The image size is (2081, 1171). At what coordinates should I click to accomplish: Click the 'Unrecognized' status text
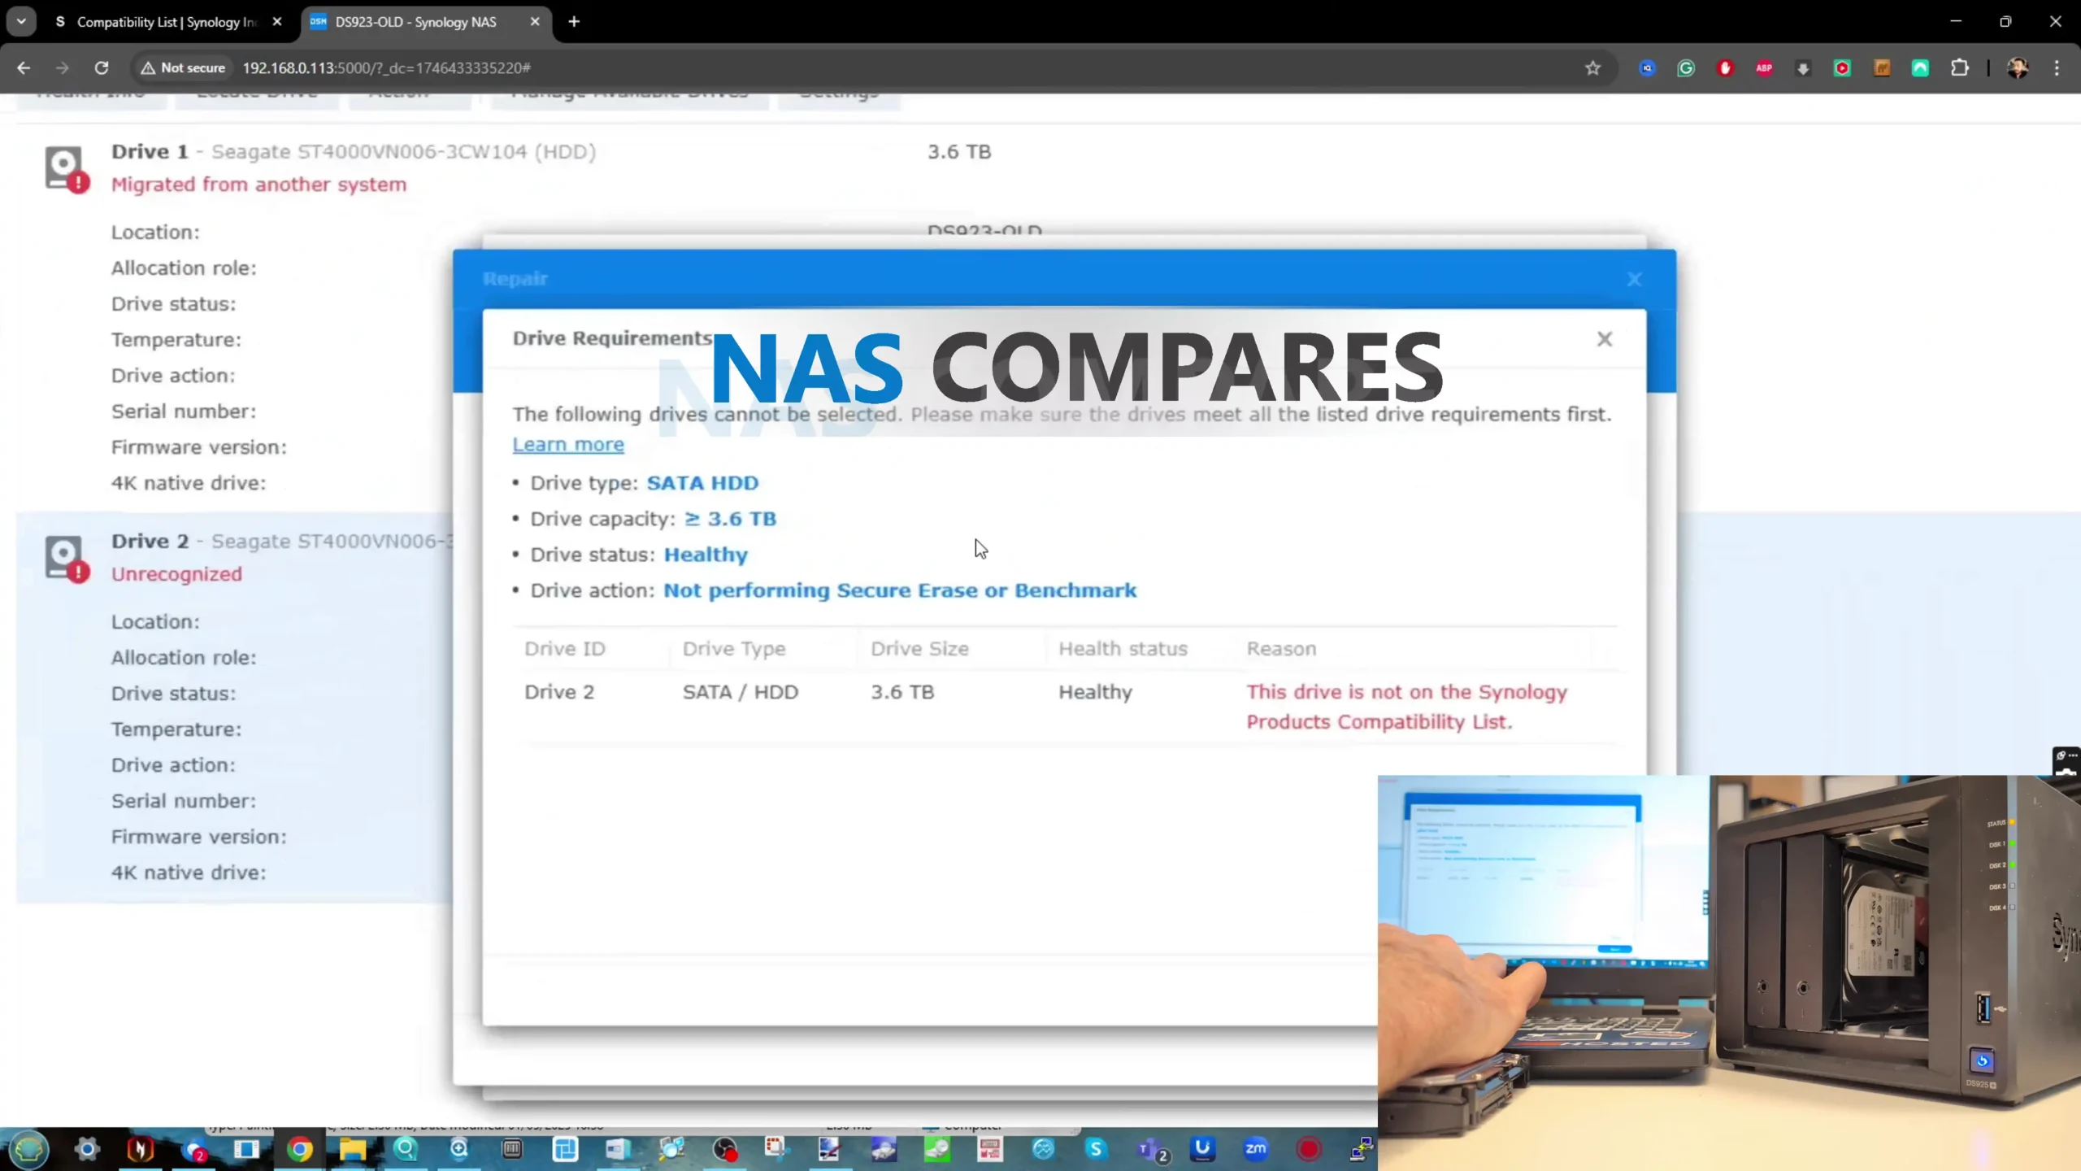pyautogui.click(x=176, y=574)
